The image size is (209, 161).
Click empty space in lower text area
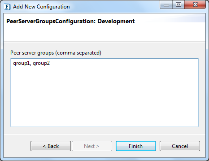(x=104, y=104)
